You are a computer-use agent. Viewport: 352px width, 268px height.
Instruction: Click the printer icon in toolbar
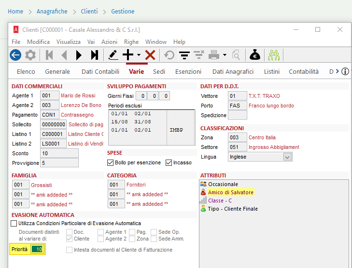(x=214, y=55)
